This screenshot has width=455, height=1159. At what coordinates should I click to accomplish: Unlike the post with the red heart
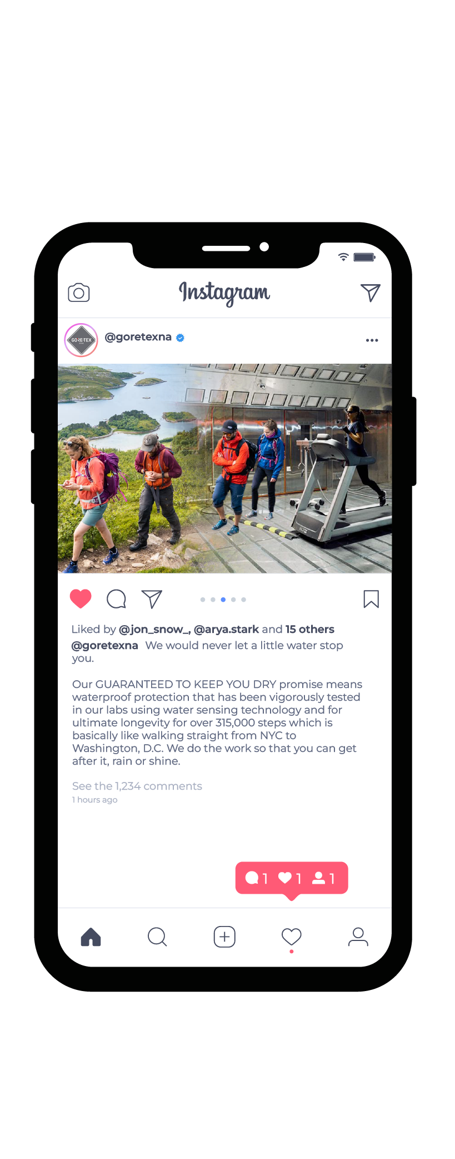point(81,598)
